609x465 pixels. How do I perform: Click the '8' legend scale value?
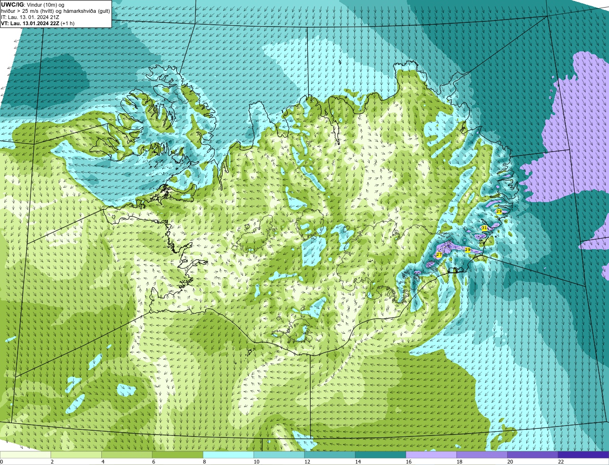tap(205, 462)
